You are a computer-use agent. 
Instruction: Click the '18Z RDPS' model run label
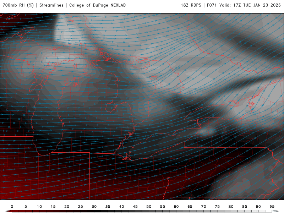(191, 5)
